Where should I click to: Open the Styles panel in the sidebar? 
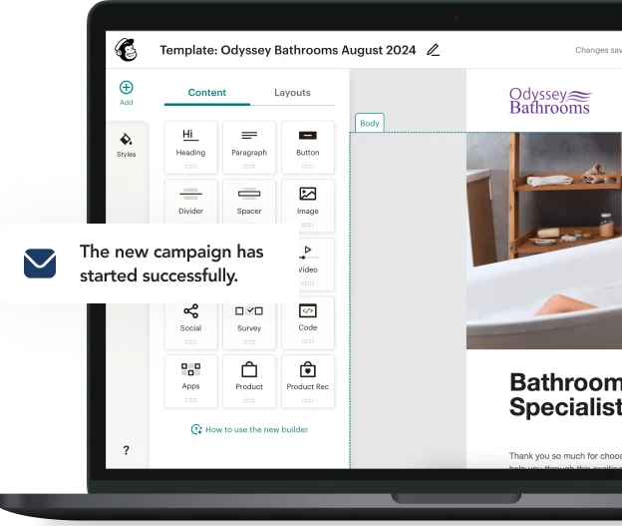tap(127, 145)
